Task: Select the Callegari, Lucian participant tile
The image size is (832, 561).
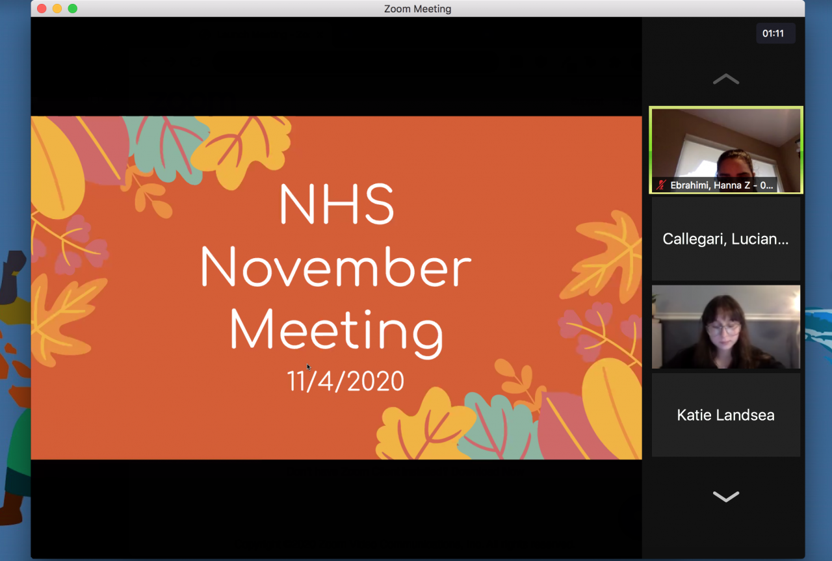Action: point(726,239)
